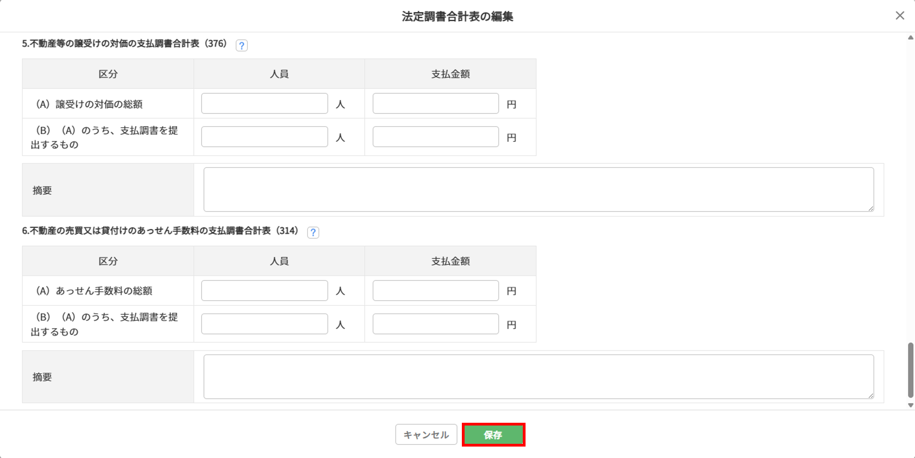Focus 支払金額 field for section 5 row (B)
This screenshot has height=458, width=915.
coord(436,137)
